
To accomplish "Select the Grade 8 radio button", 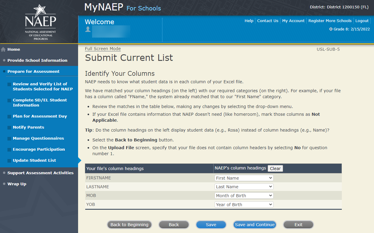I will click(331, 29).
